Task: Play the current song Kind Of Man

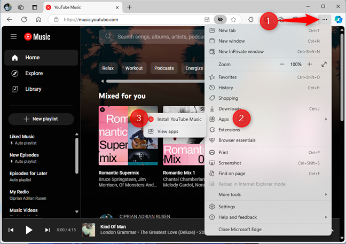Action: [x=29, y=230]
